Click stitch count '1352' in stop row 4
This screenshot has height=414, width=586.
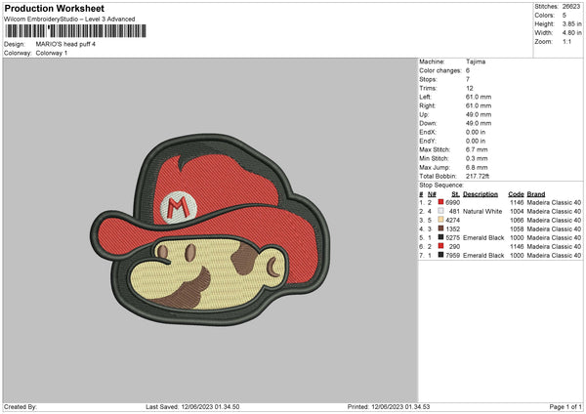tap(452, 229)
